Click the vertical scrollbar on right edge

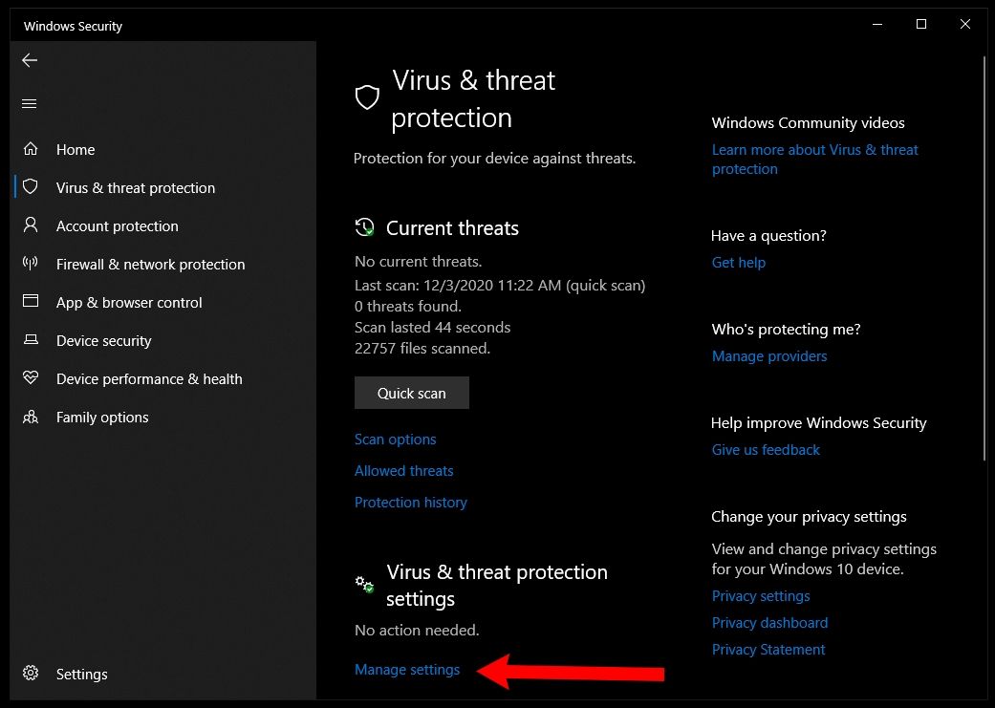coord(984,254)
